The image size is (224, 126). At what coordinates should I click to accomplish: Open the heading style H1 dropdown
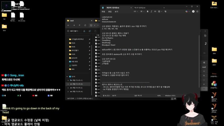tap(136, 12)
